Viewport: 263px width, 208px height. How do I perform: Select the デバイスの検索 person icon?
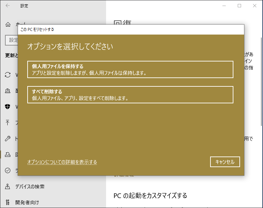click(x=8, y=186)
